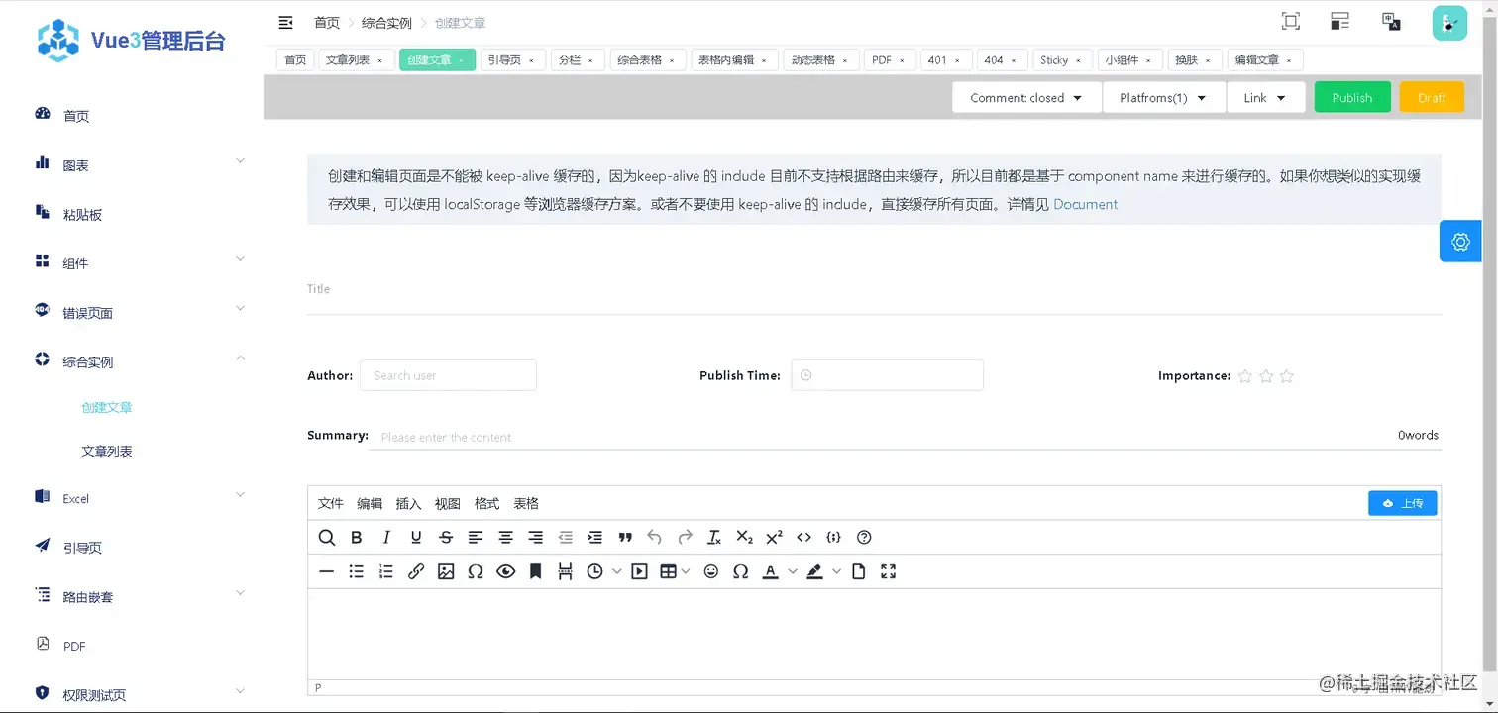The height and width of the screenshot is (713, 1498).
Task: Click the green Publish button
Action: 1352,97
